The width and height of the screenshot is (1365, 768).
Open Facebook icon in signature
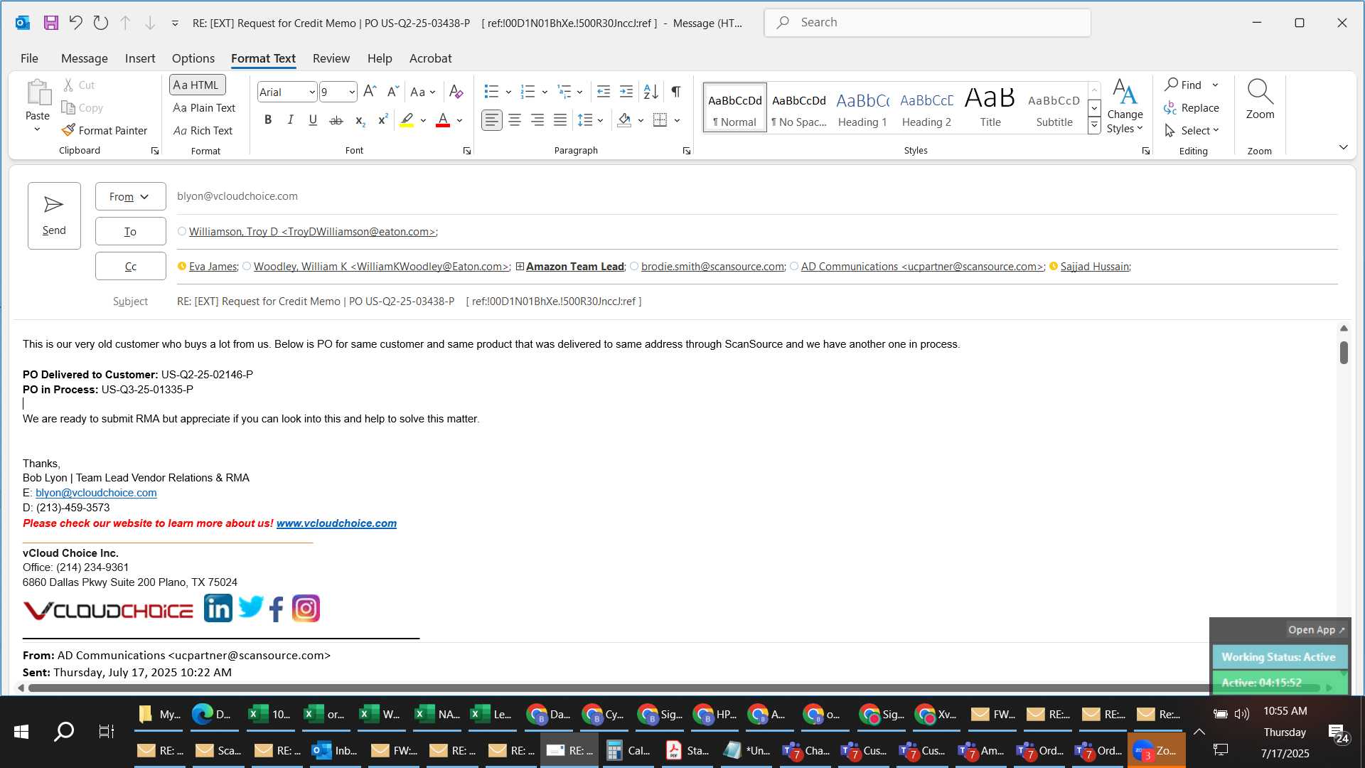277,609
